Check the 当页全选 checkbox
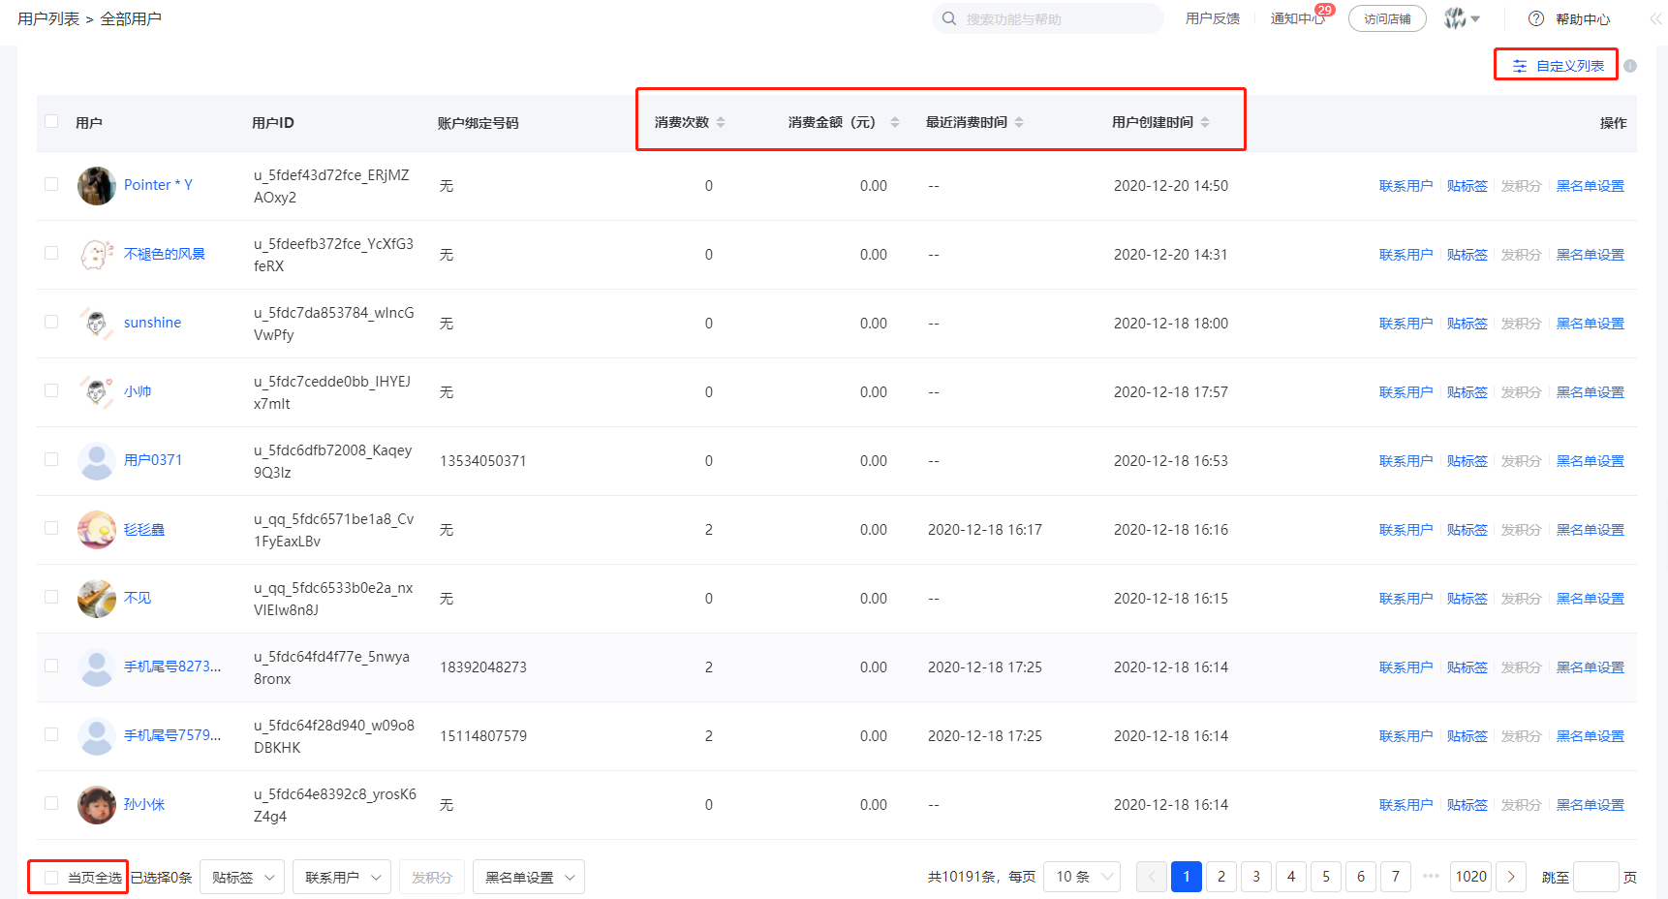 click(51, 878)
